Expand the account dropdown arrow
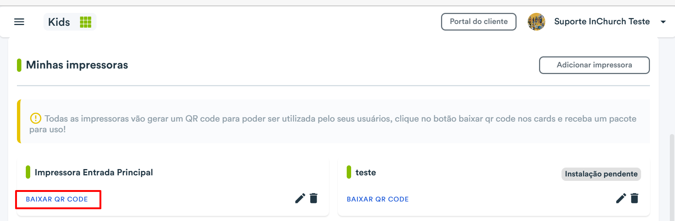Image resolution: width=675 pixels, height=221 pixels. point(663,22)
